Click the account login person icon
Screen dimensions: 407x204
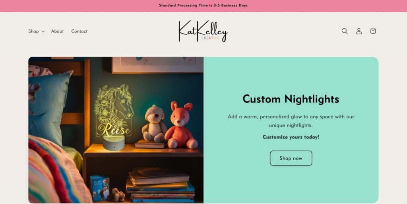(x=359, y=31)
